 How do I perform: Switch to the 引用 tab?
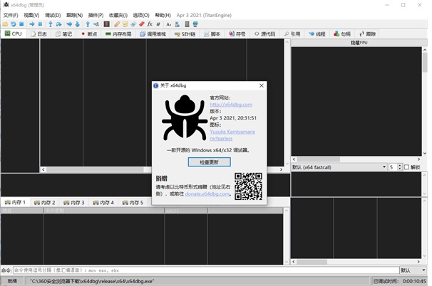click(292, 34)
